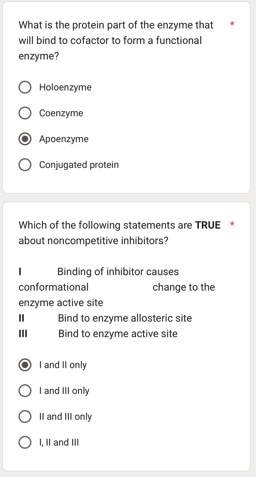Choose the 'I and II only' answer
The image size is (256, 477).
coord(25,365)
